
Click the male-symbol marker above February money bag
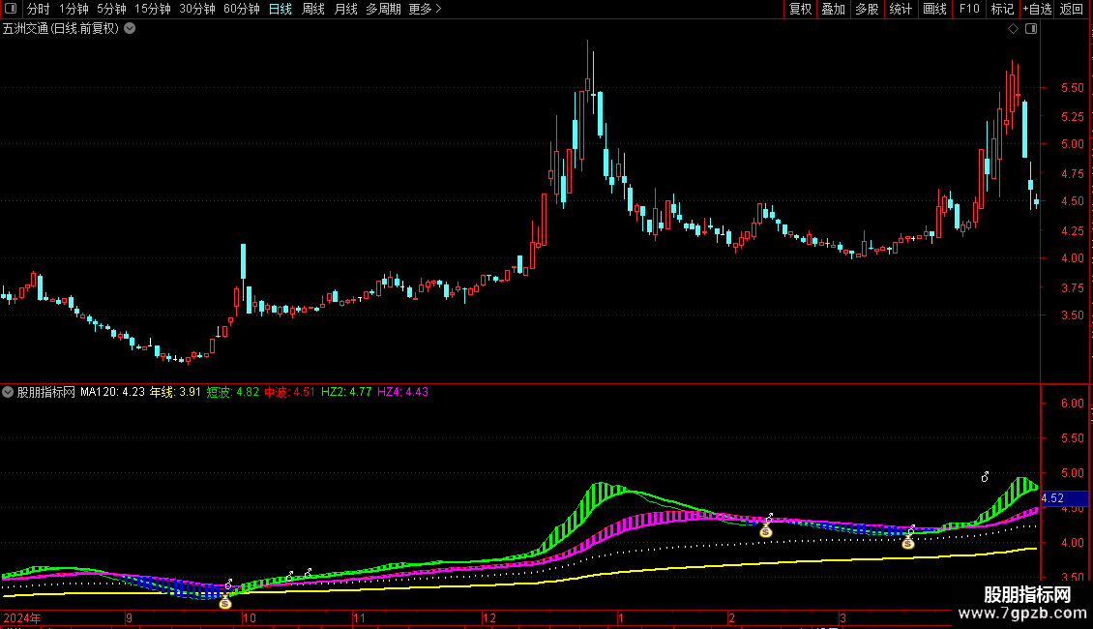(769, 518)
